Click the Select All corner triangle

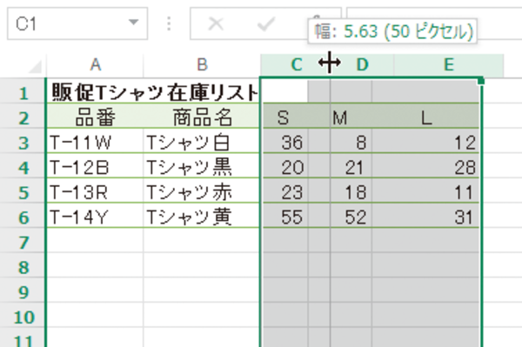point(36,66)
